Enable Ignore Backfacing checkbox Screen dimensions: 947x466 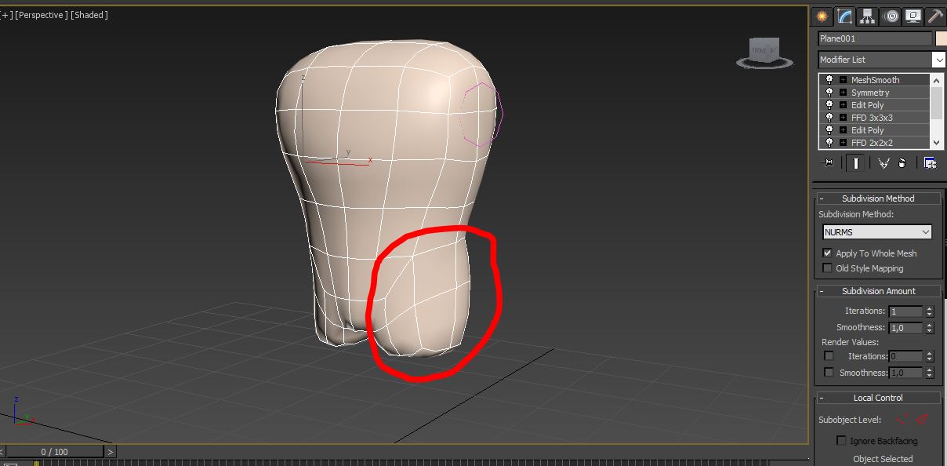841,441
